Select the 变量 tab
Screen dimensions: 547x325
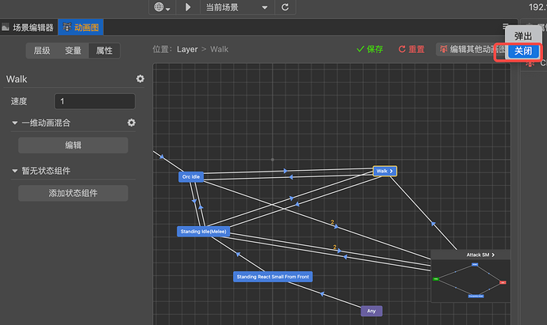click(73, 51)
